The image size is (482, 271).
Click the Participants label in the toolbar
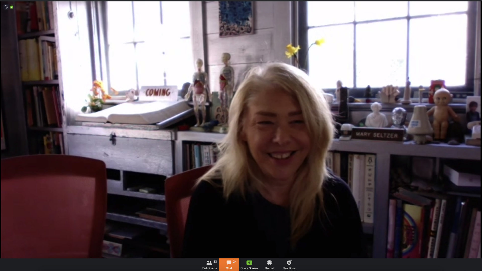tap(209, 268)
